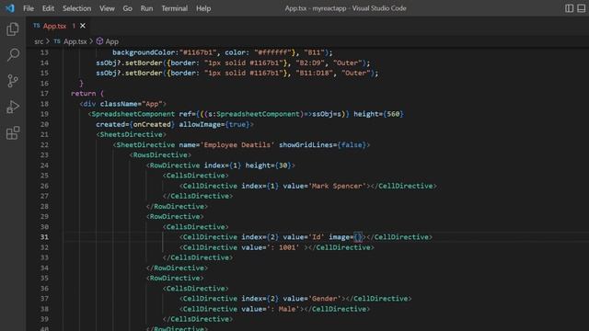
Task: Toggle the bottom panel layout icon
Action: tap(581, 8)
